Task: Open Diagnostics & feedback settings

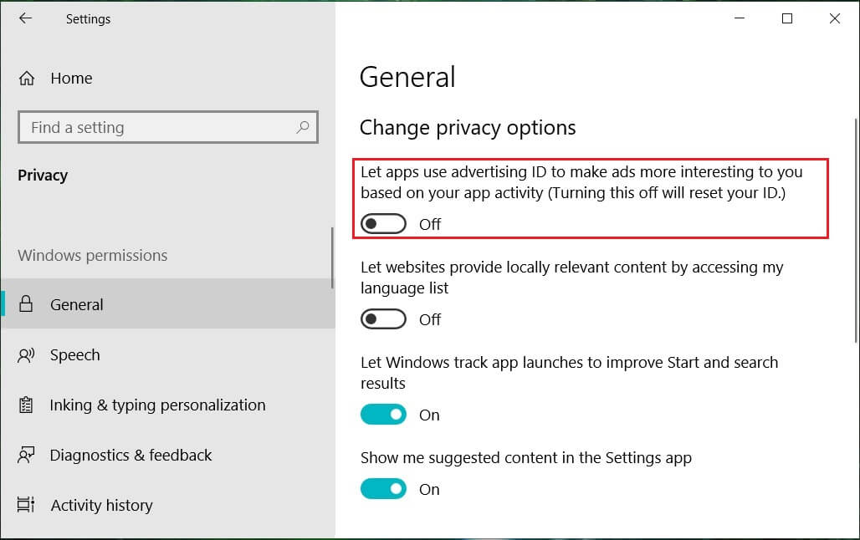Action: (x=131, y=456)
